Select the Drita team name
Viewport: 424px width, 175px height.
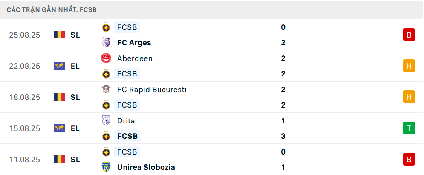click(126, 121)
